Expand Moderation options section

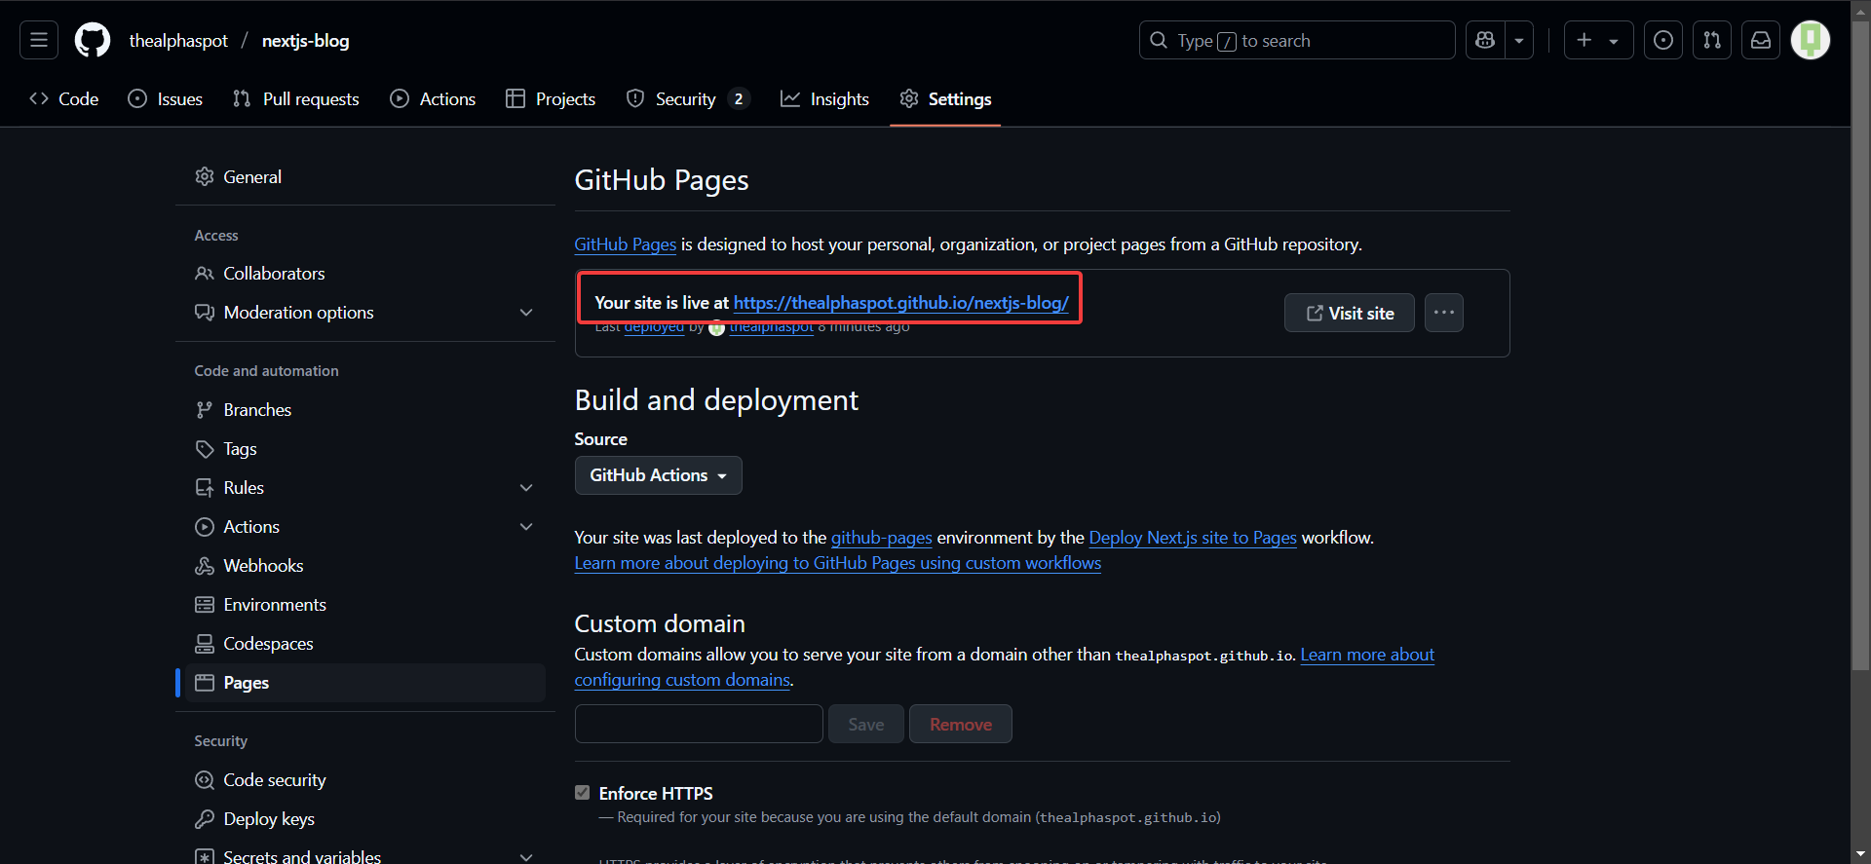tap(365, 313)
